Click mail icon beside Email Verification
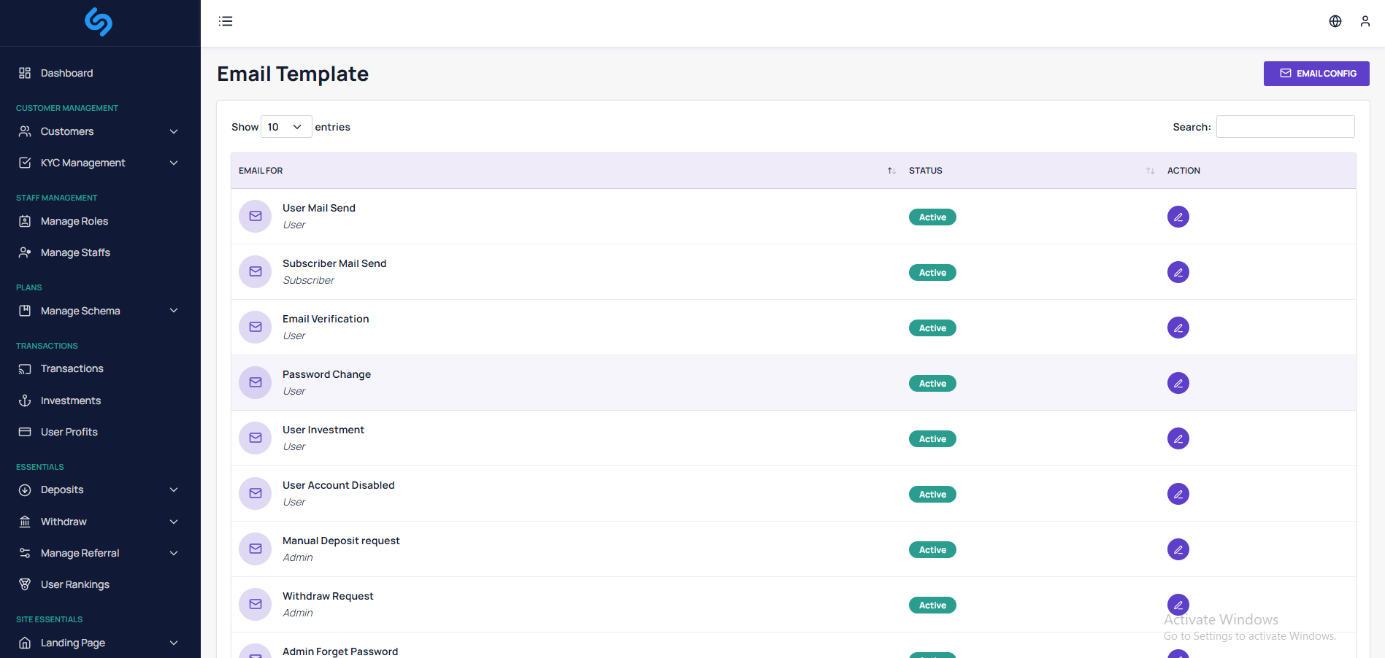Screen dimensions: 1385x658 coord(256,328)
